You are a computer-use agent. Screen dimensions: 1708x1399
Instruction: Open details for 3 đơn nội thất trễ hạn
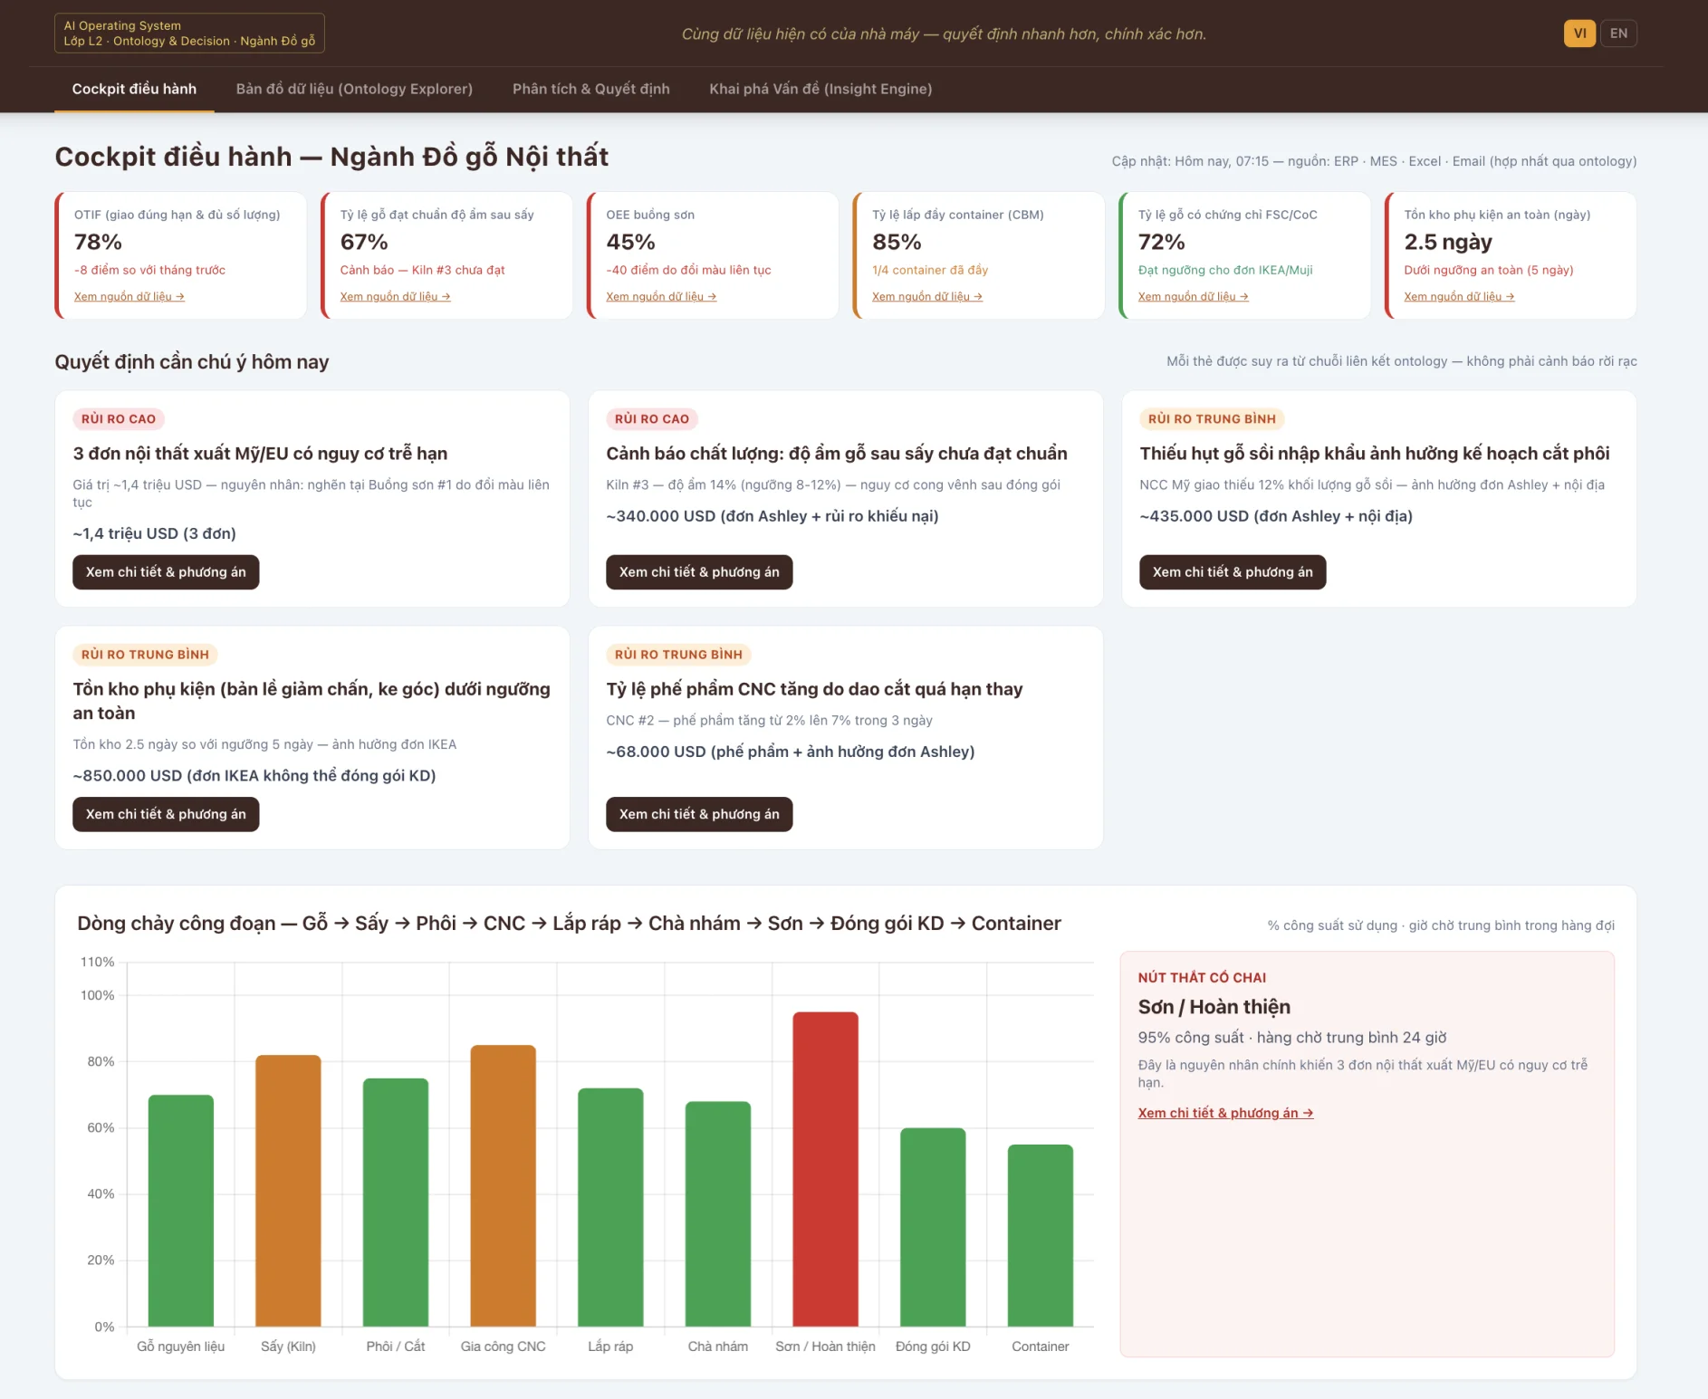[166, 572]
